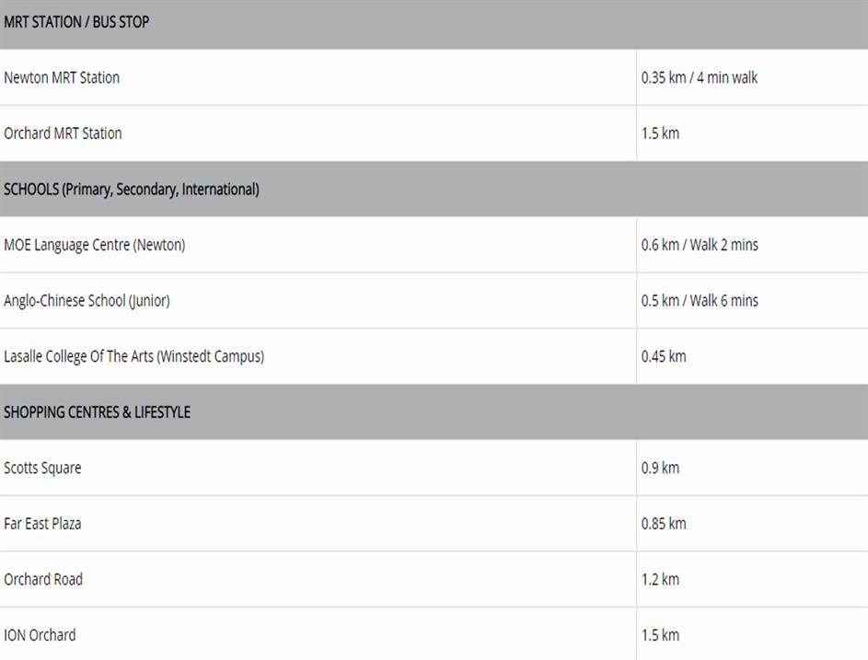Click the MRT STATION / BUS STOP header
868x660 pixels.
click(76, 22)
